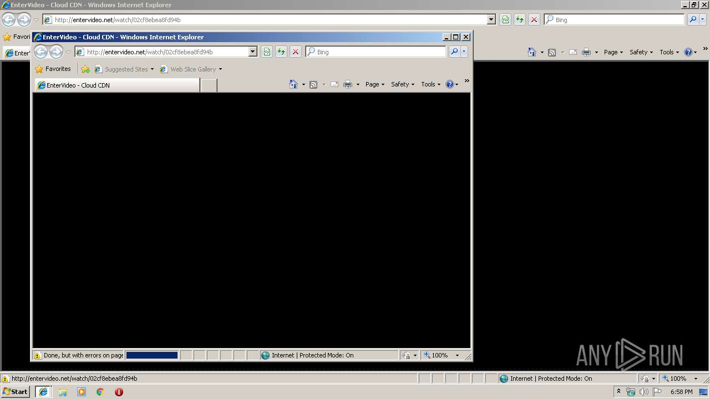Click the Print icon in front window
Image resolution: width=710 pixels, height=399 pixels.
point(348,84)
